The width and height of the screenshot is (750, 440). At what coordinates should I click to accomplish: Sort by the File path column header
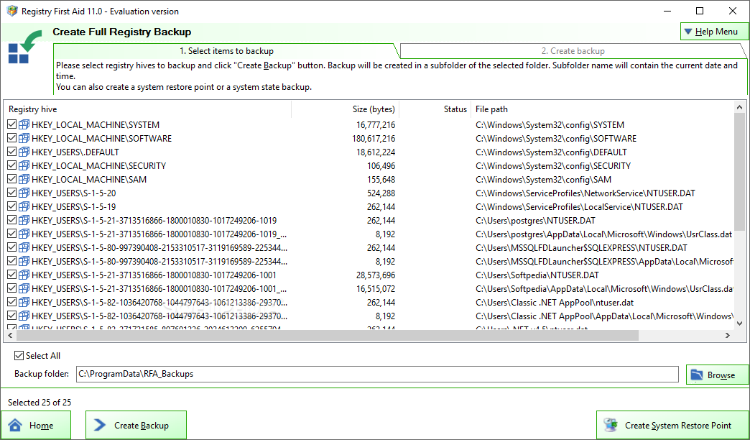pos(602,109)
